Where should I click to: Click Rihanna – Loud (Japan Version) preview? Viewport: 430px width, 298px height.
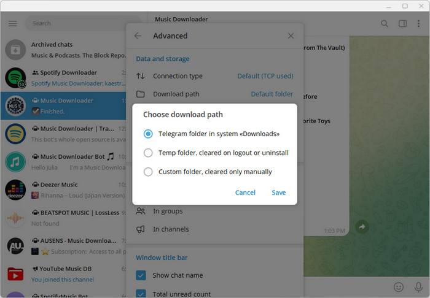(82, 196)
